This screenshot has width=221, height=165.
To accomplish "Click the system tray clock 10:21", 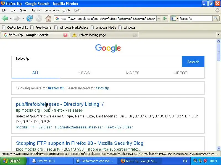I will (x=213, y=161).
